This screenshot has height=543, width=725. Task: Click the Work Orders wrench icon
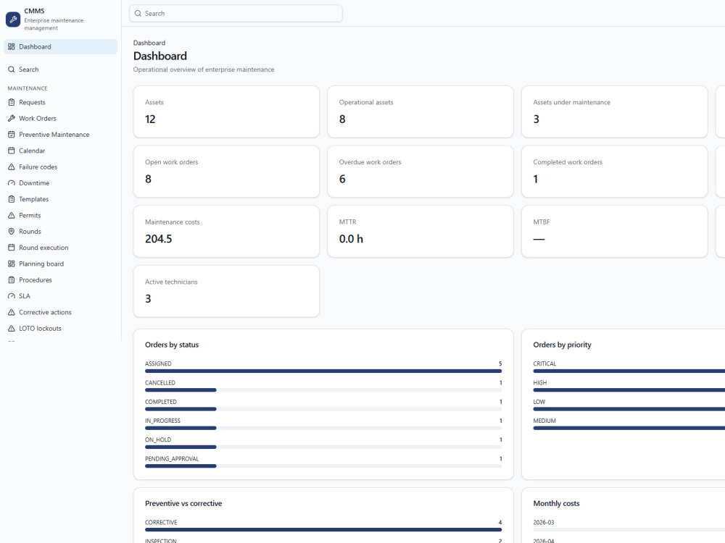(x=12, y=118)
